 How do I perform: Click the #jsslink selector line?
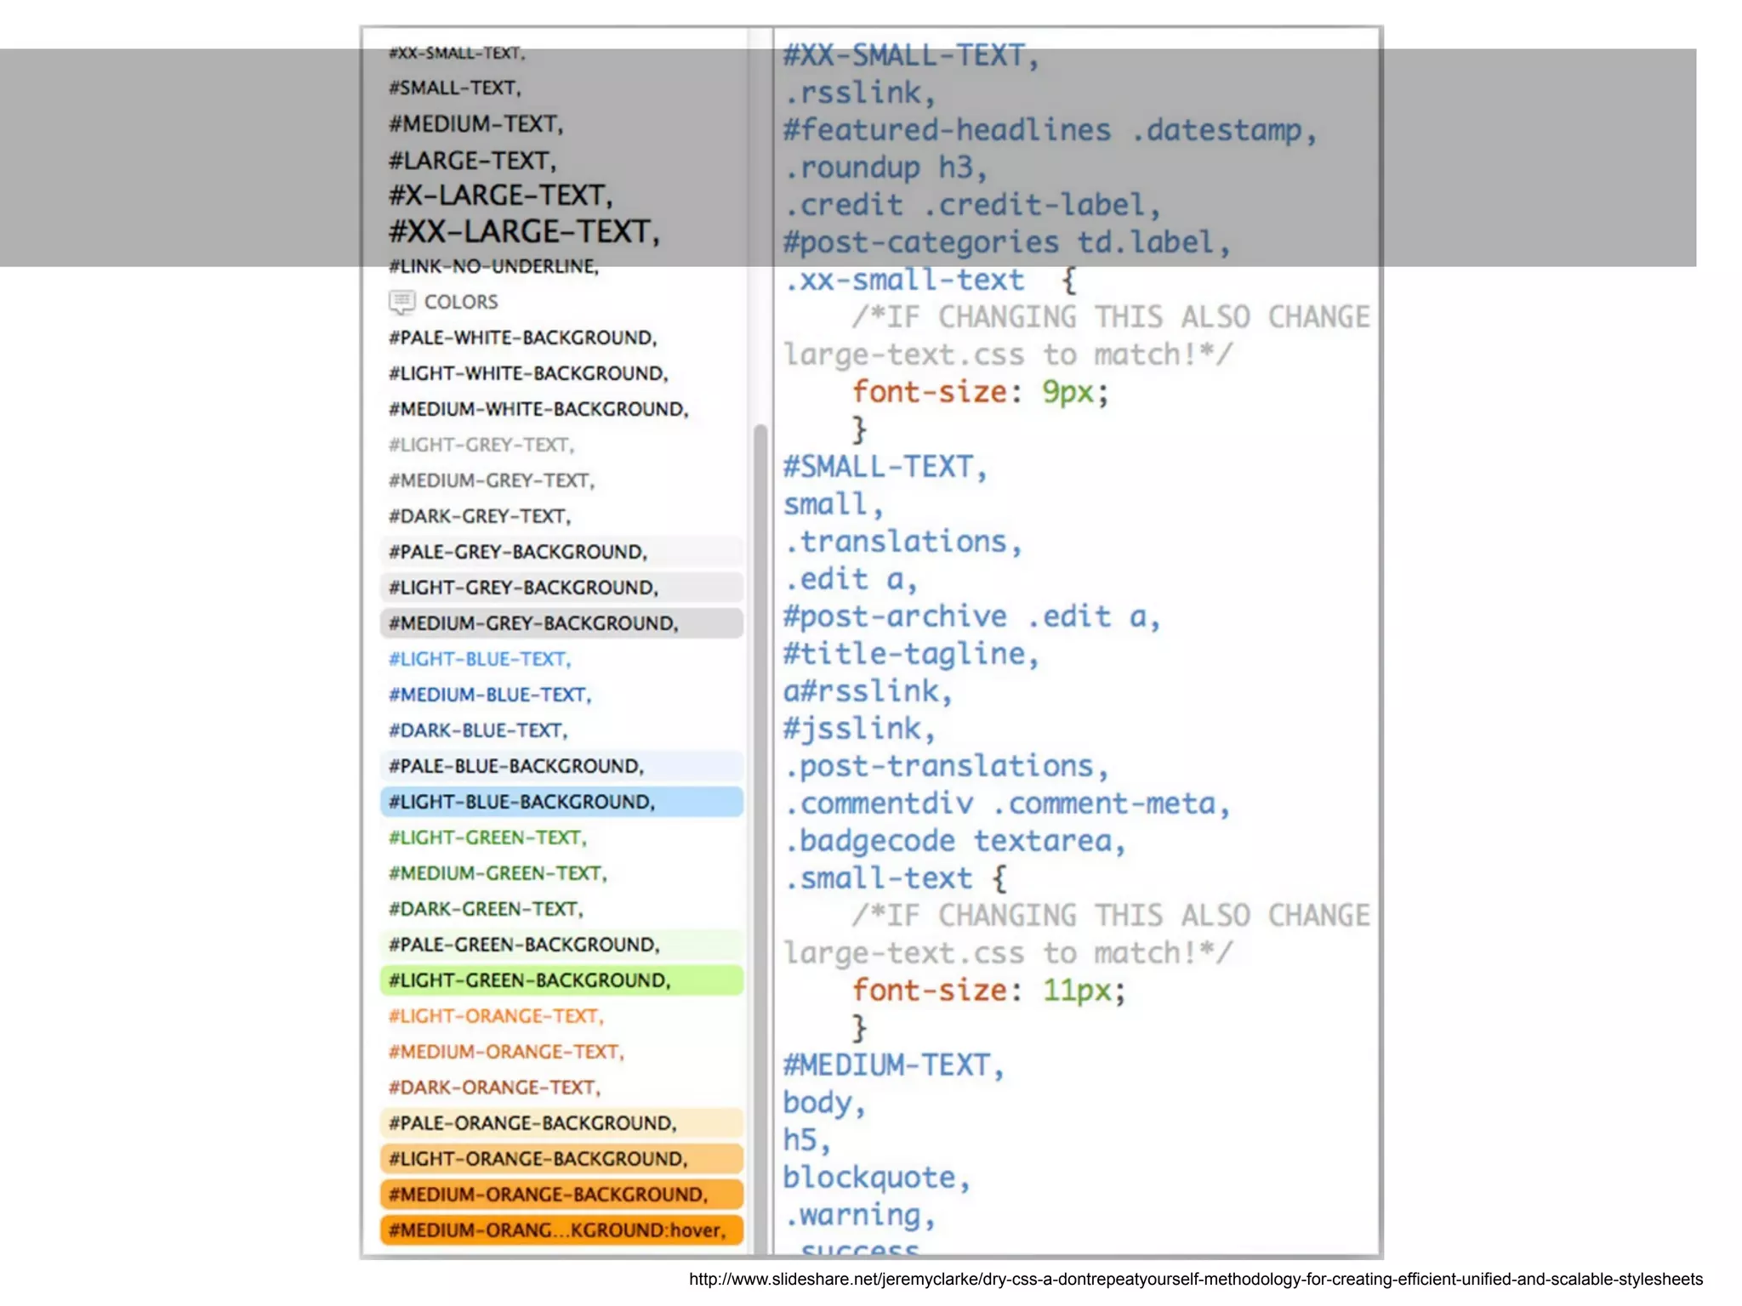859,729
